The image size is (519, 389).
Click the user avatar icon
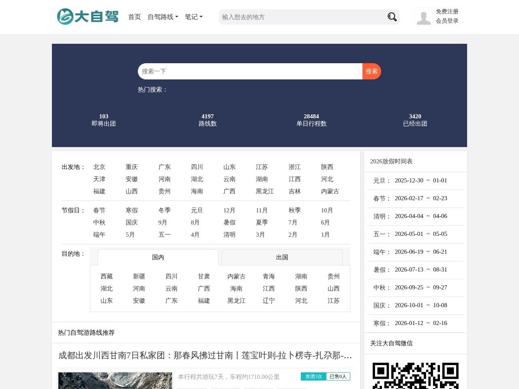pos(423,17)
